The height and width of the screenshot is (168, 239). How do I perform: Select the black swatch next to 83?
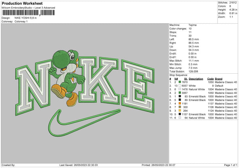pyautogui.click(x=180, y=96)
